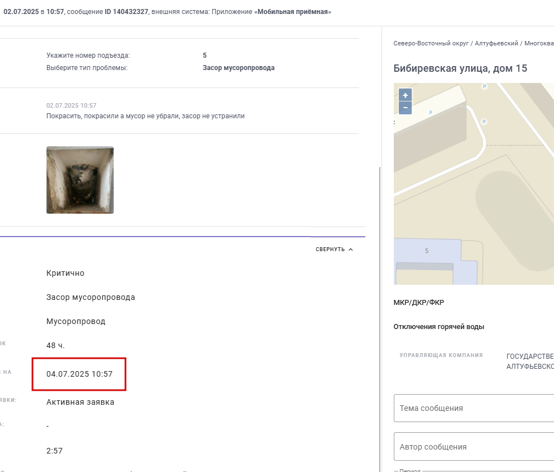
Task: Click the parking P marker near zoom controls
Action: (x=430, y=113)
